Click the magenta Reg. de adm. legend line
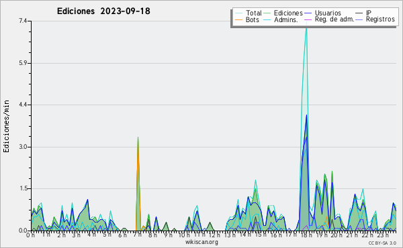Screen dimensions: 403x248 point(308,19)
